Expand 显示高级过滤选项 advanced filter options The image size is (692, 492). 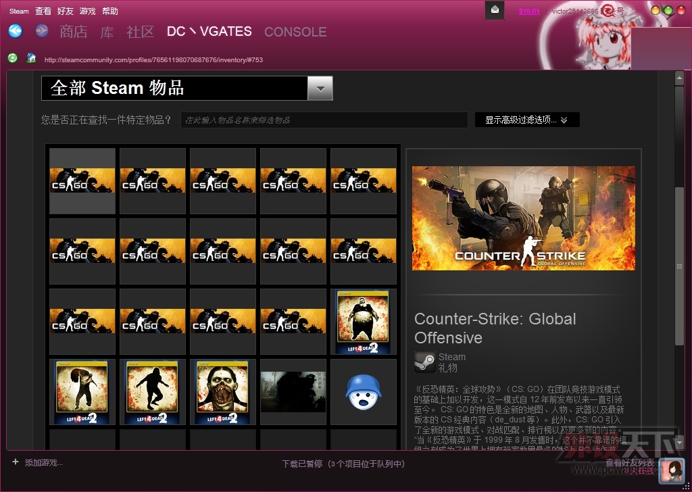click(527, 120)
